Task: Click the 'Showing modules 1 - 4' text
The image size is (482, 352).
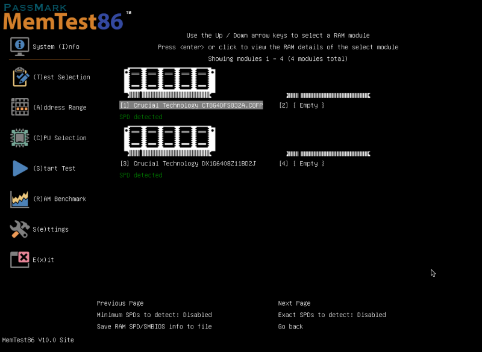Action: 278,58
